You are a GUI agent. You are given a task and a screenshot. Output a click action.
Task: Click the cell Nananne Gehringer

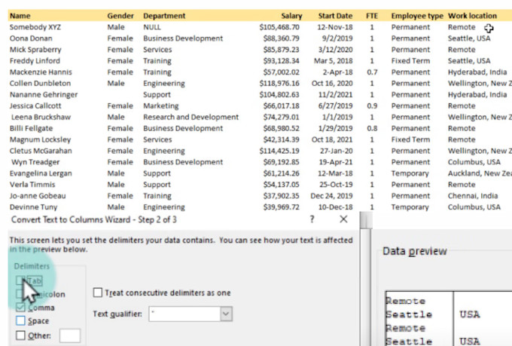pyautogui.click(x=44, y=94)
